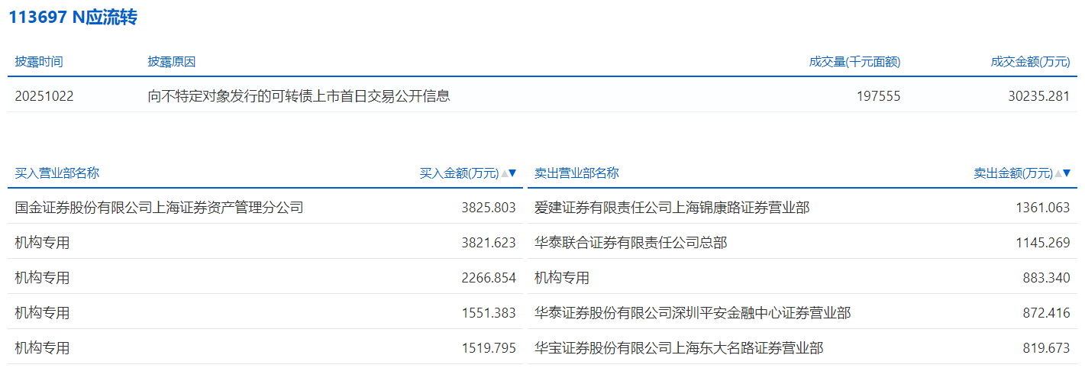Screen dimensions: 1085x368
Task: Click the 买入金额(万元) column header
Action: point(459,173)
